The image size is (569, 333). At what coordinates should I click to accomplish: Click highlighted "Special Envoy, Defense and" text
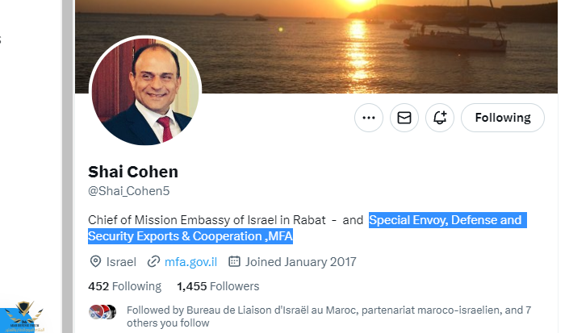point(446,220)
